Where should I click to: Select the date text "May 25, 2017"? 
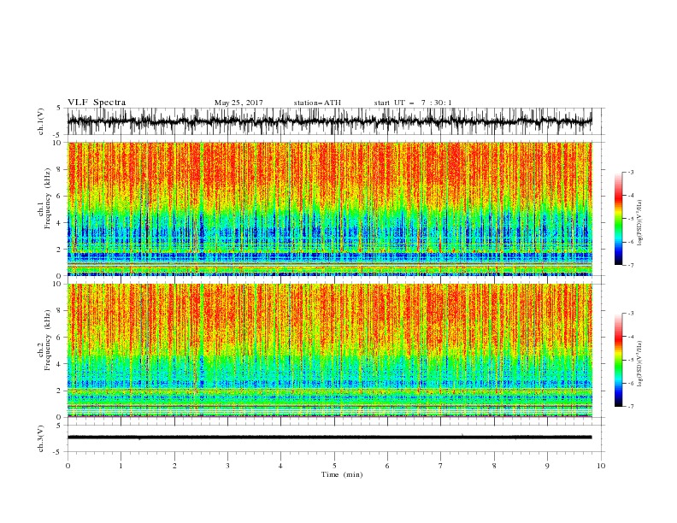238,103
